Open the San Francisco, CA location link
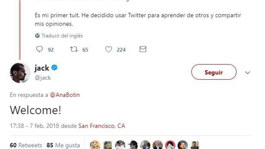The width and height of the screenshot is (265, 149). (102, 126)
